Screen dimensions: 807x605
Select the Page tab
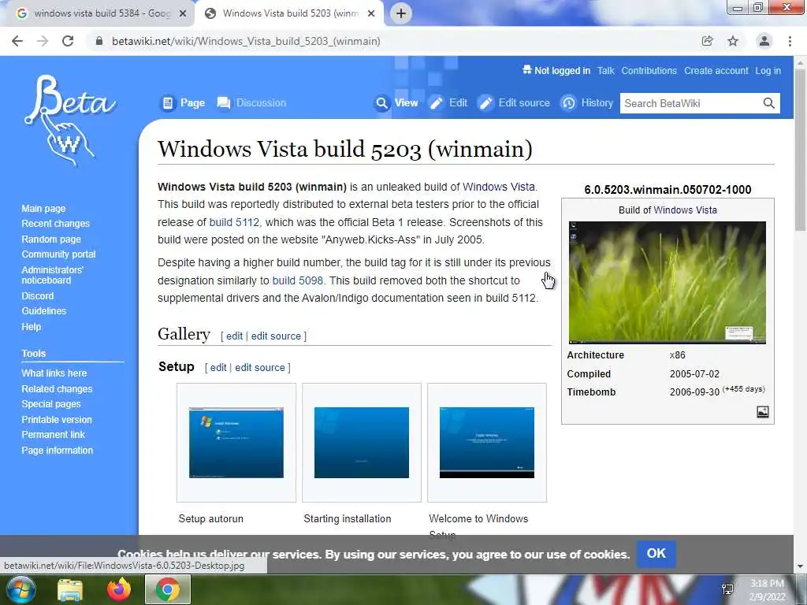(x=183, y=103)
